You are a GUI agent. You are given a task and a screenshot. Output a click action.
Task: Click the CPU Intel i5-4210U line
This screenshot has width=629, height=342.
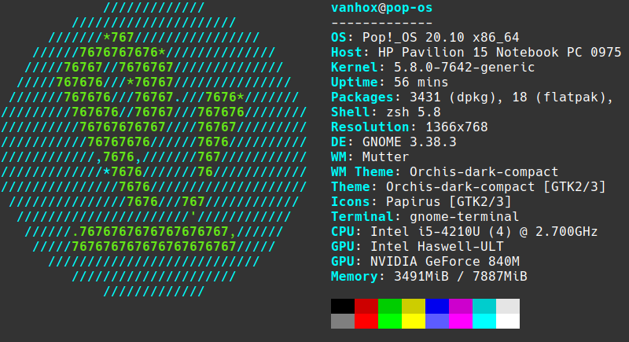click(x=464, y=231)
